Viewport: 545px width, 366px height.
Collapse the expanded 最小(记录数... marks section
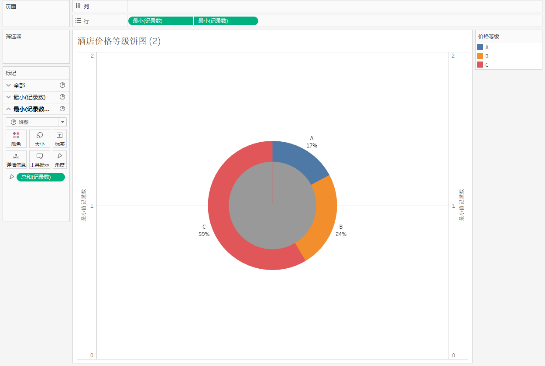click(8, 109)
